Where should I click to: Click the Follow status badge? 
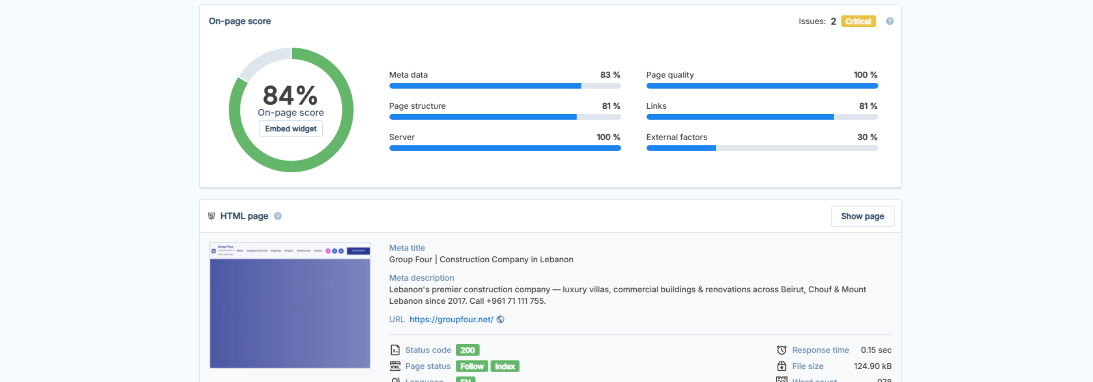click(x=472, y=366)
